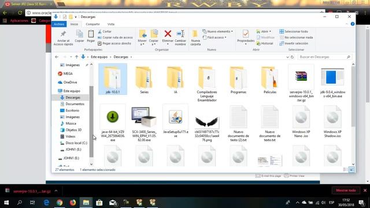
Task: Select Documentos in navigation pane
Action: (x=75, y=104)
